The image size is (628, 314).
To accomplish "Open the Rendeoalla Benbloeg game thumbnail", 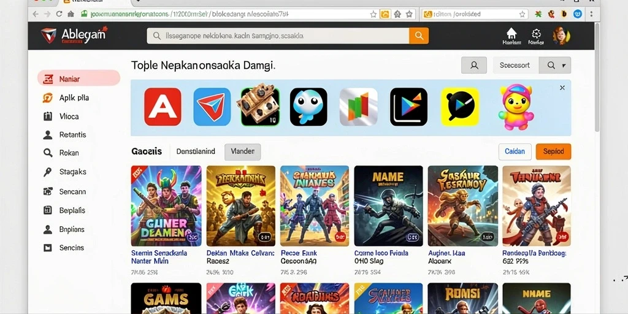I will tap(537, 206).
